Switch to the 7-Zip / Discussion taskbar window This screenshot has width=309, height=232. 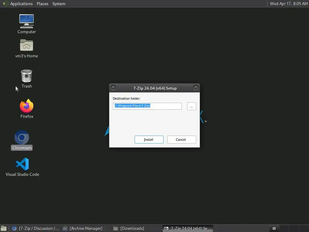[36, 228]
